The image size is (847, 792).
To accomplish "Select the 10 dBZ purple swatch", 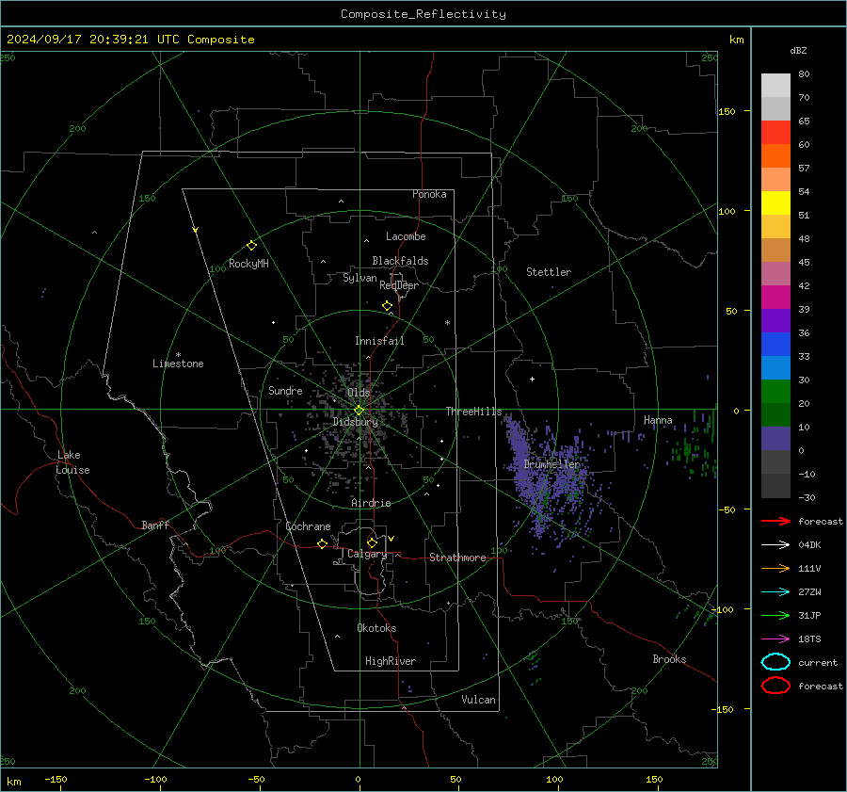I will point(775,439).
